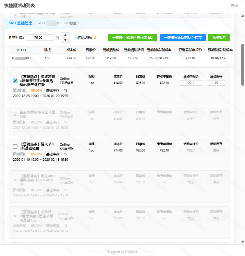
Task: Edit 活动库存 field showing 15
Action: (216, 83)
